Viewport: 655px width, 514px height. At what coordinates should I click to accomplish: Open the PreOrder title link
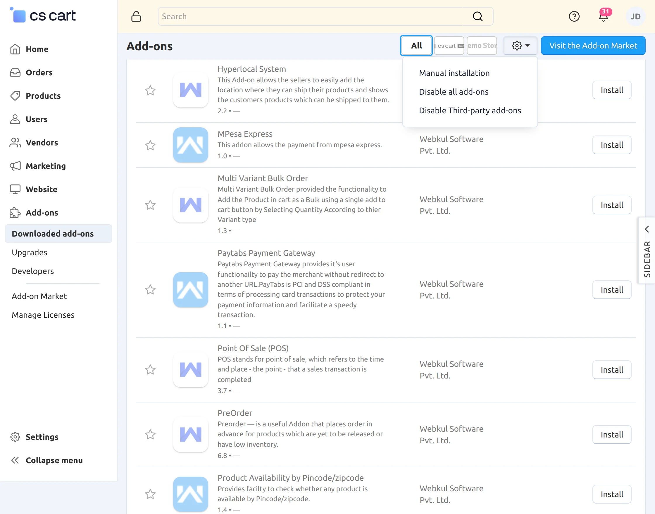235,413
